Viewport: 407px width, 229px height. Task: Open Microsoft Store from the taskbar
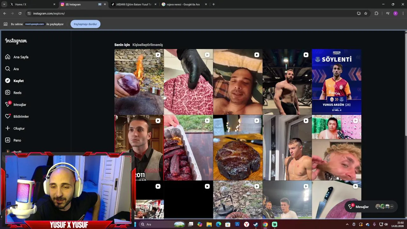point(228,224)
